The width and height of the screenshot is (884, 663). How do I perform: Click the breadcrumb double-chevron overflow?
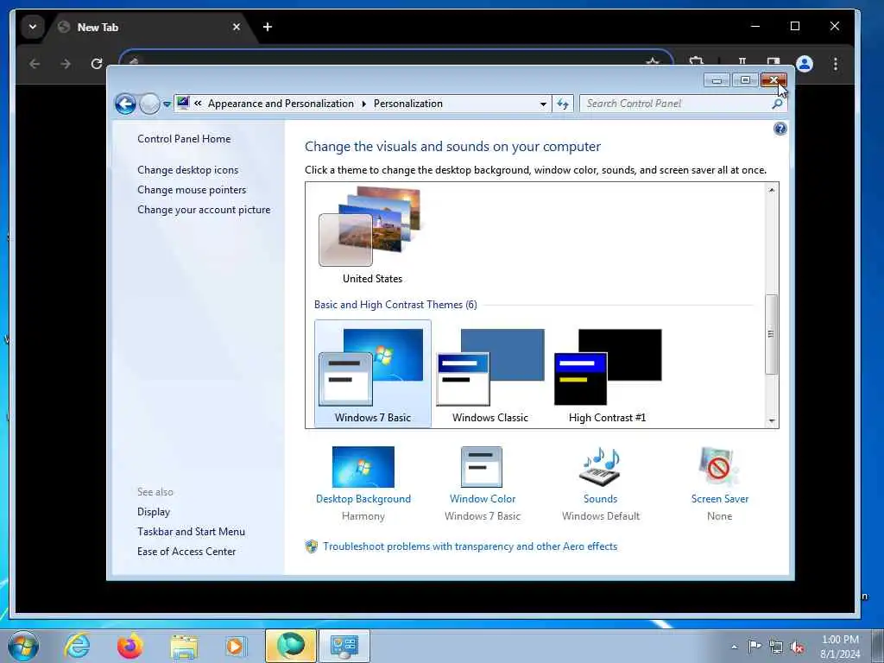click(198, 104)
